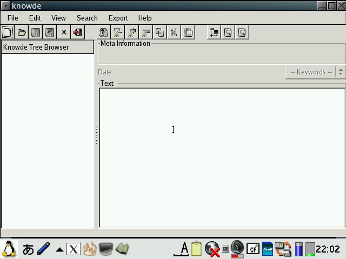Viewport: 346px width, 259px height.
Task: Click the vertical splitter handle between panels
Action: coord(96,135)
